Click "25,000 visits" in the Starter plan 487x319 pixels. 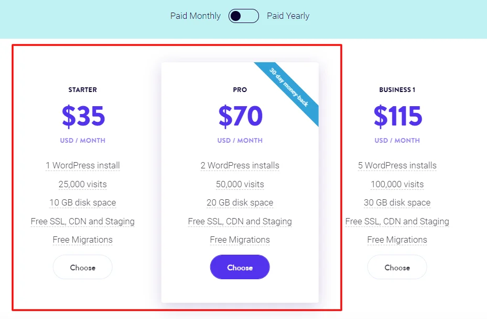point(83,184)
